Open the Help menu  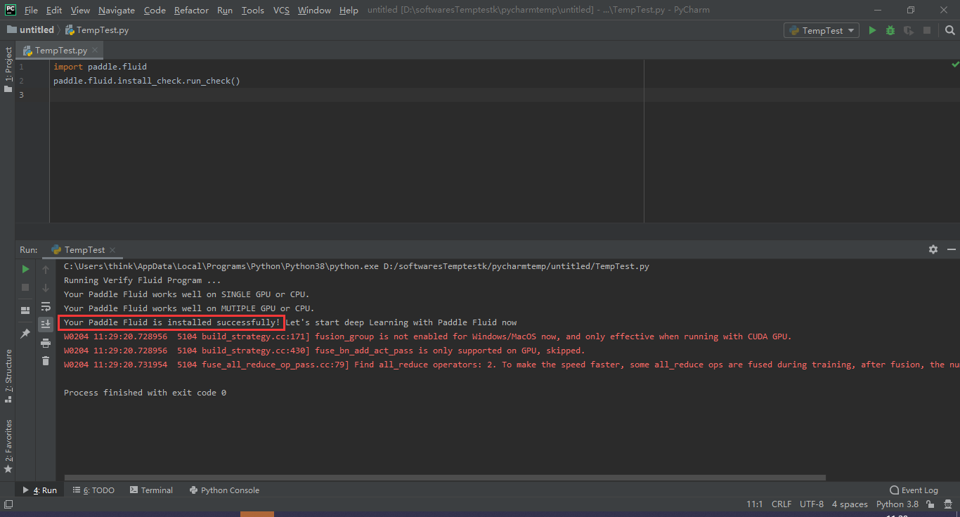(x=349, y=10)
